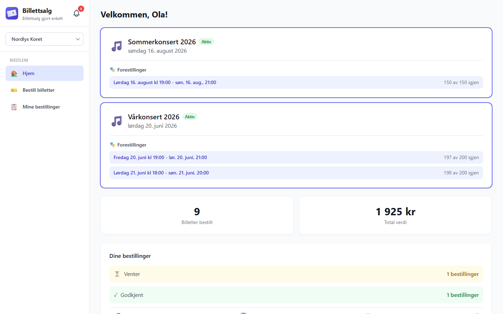The width and height of the screenshot is (503, 314).
Task: Click the music note icon of Sommerkonsert 2026
Action: click(117, 46)
